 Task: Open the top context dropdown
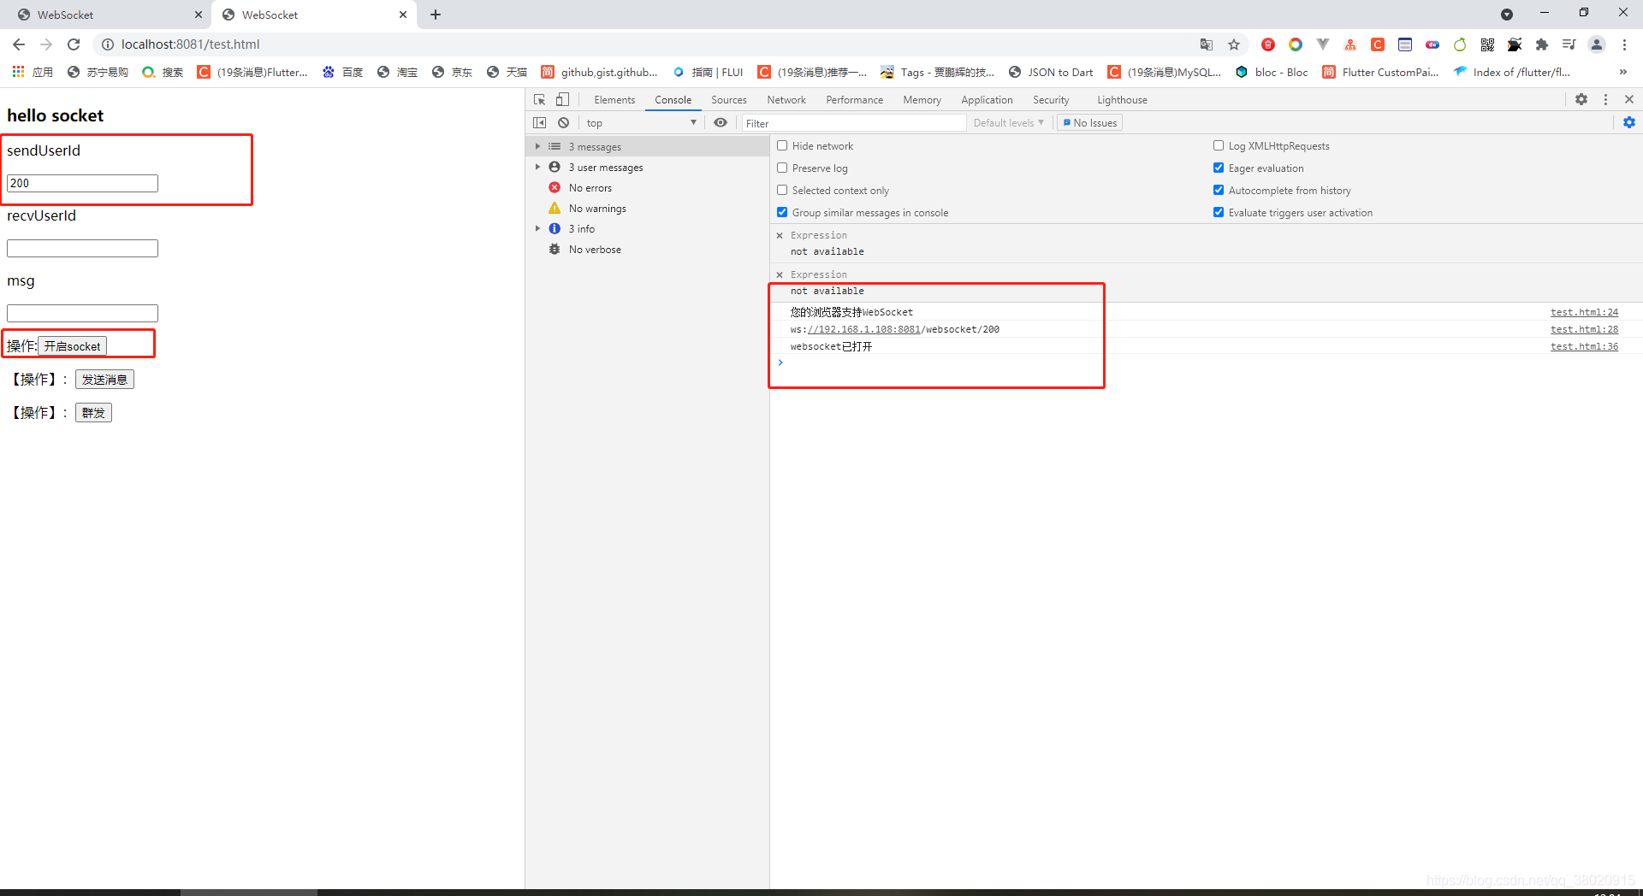tap(642, 123)
